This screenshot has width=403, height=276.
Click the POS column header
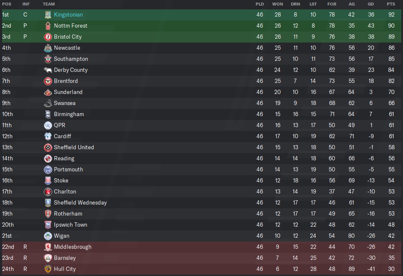[6, 4]
